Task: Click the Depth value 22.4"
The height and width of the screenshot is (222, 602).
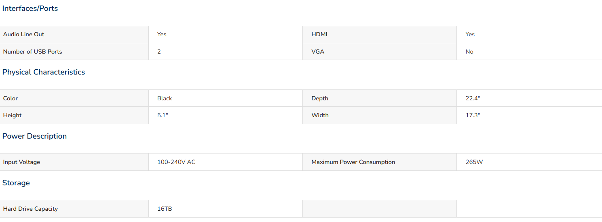Action: point(473,98)
